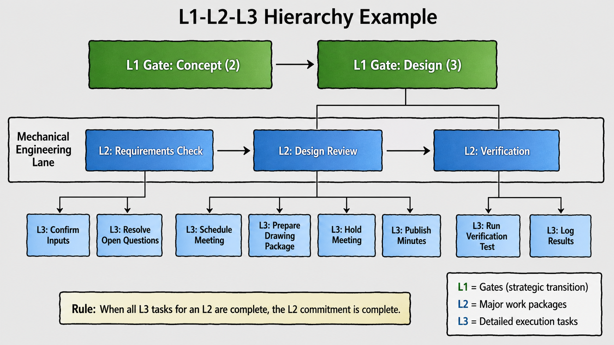Click the 'L3: Hold Meeting' task box
The image size is (614, 345).
(x=347, y=235)
